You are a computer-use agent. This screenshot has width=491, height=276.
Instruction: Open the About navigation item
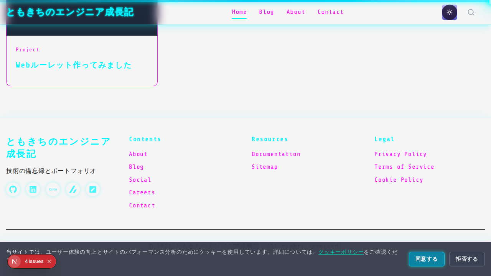(296, 12)
